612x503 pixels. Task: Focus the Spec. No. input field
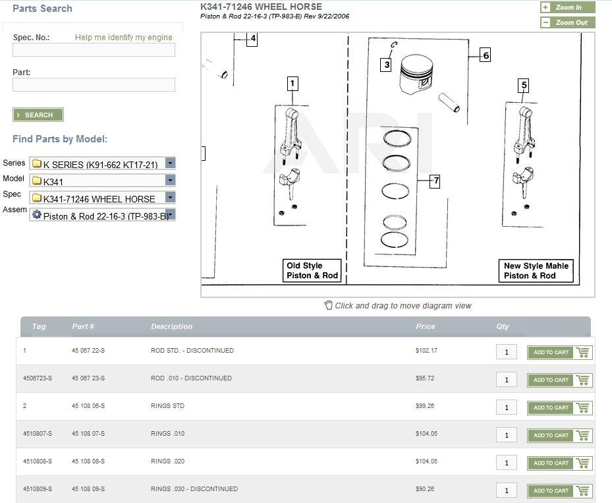click(94, 50)
